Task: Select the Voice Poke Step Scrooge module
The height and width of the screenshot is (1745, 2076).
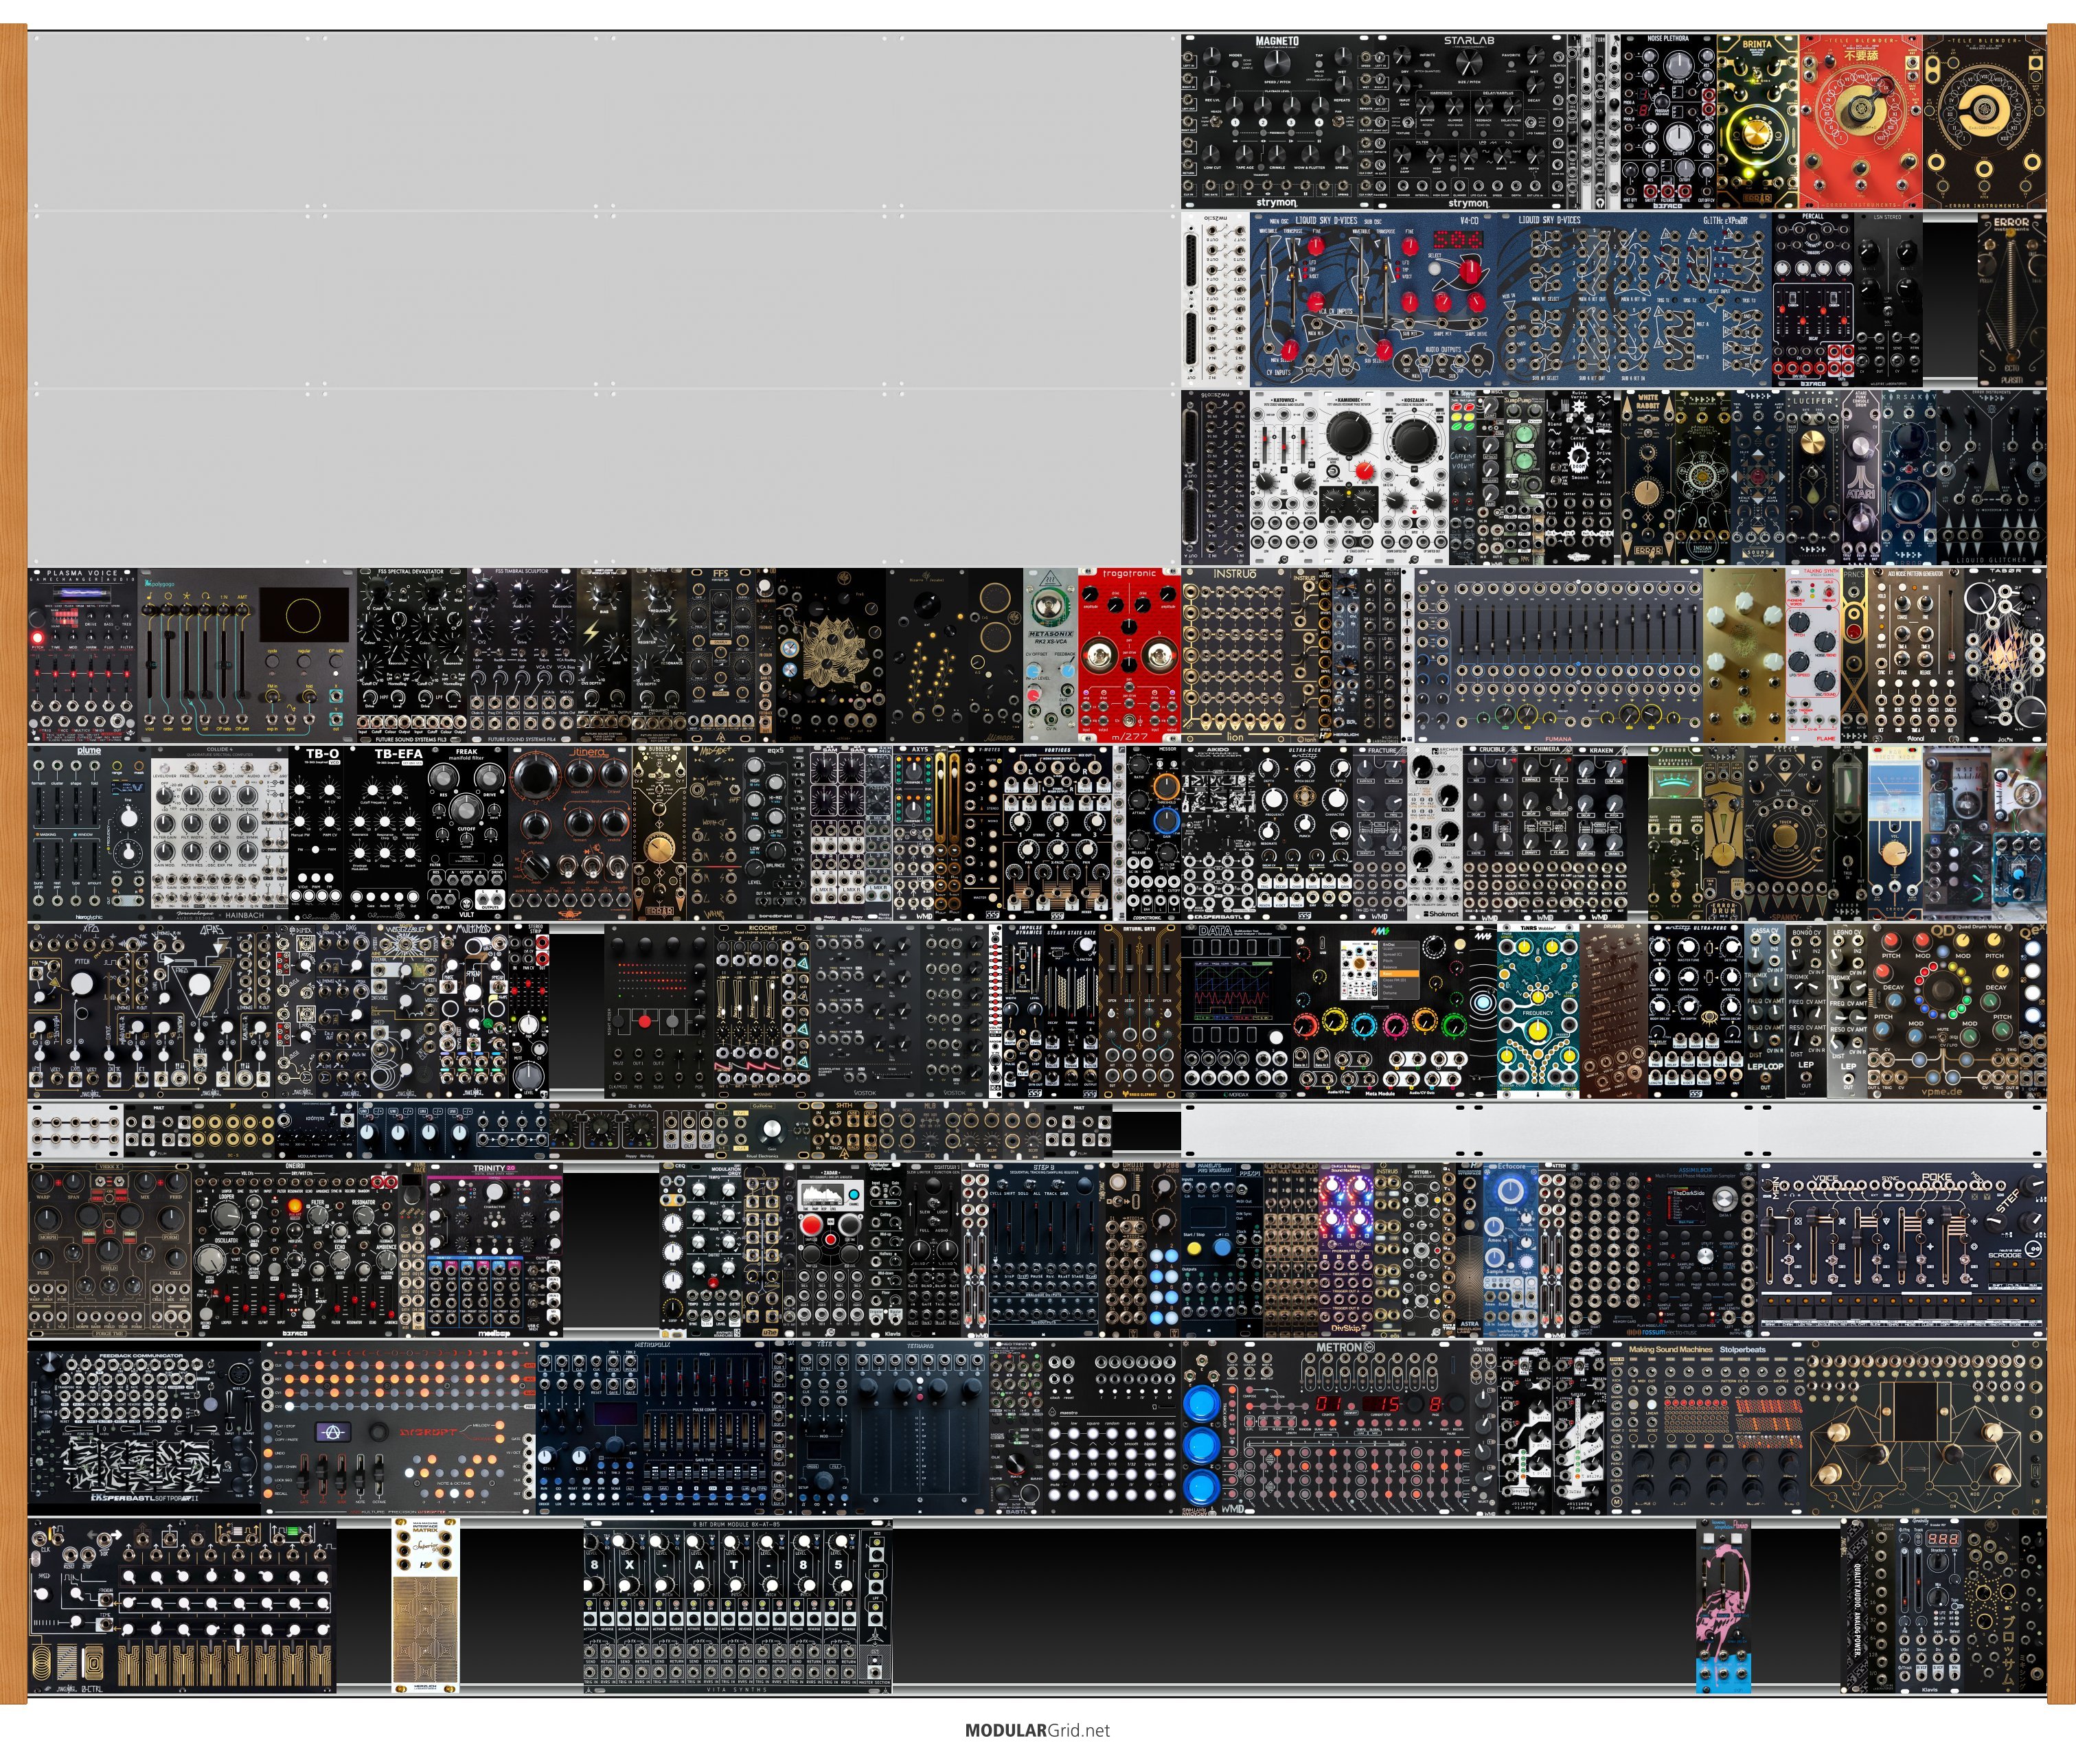Action: (1902, 1251)
